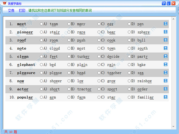This screenshot has height=134, width=179.
Task: Select option C decide for clean
Action: (x=99, y=57)
